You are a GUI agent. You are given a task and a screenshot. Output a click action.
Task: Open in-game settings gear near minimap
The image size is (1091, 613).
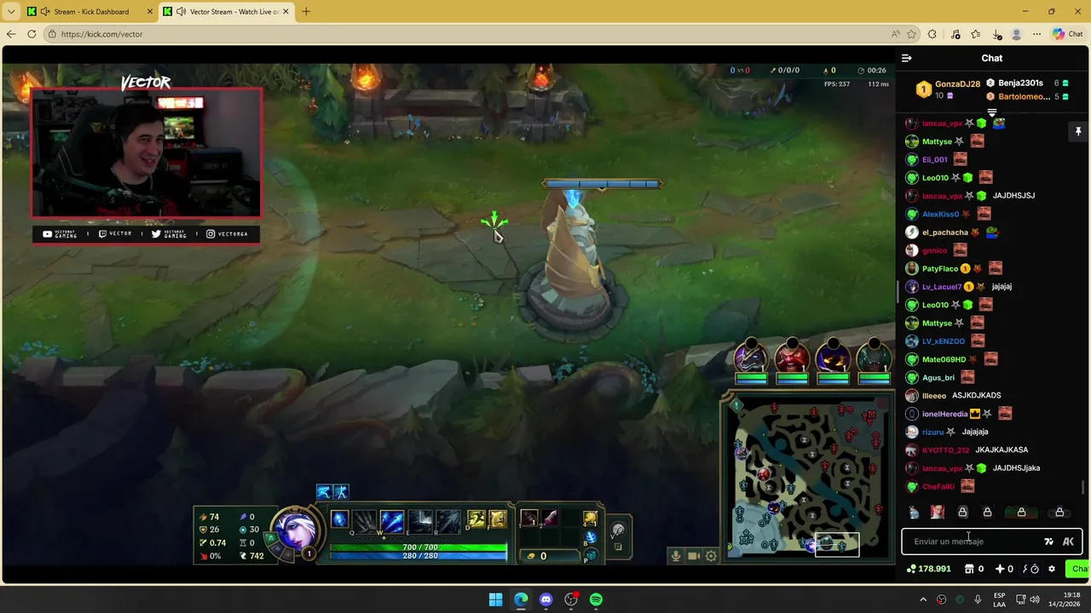(x=712, y=556)
